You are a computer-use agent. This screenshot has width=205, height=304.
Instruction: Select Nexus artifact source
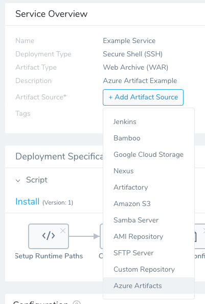(x=149, y=171)
